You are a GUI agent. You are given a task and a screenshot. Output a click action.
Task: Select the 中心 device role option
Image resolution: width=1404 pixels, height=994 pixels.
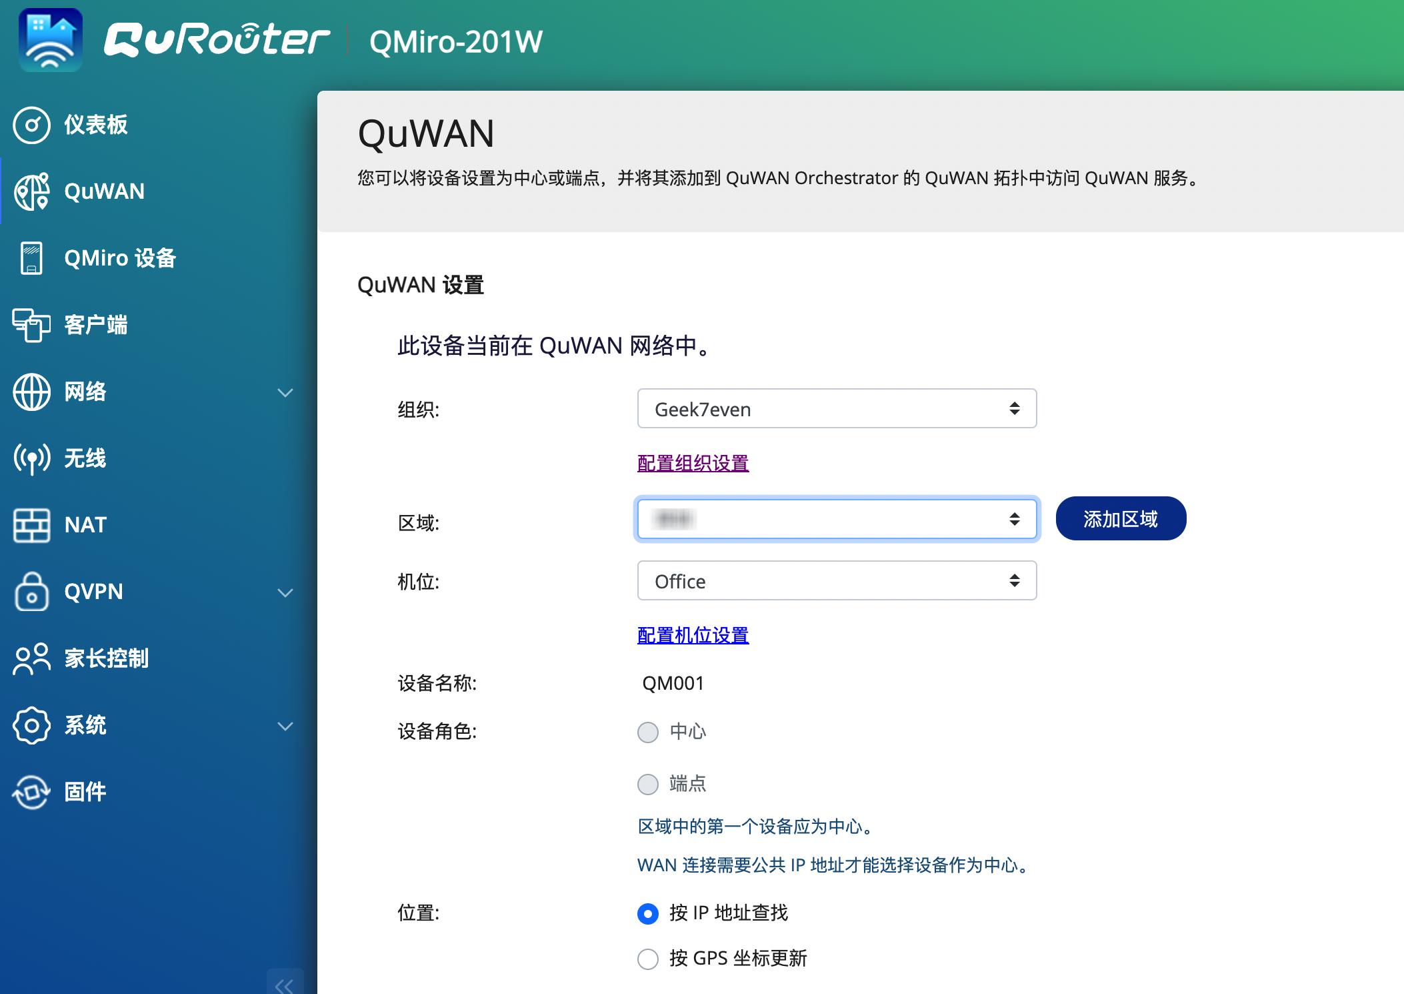pyautogui.click(x=647, y=732)
